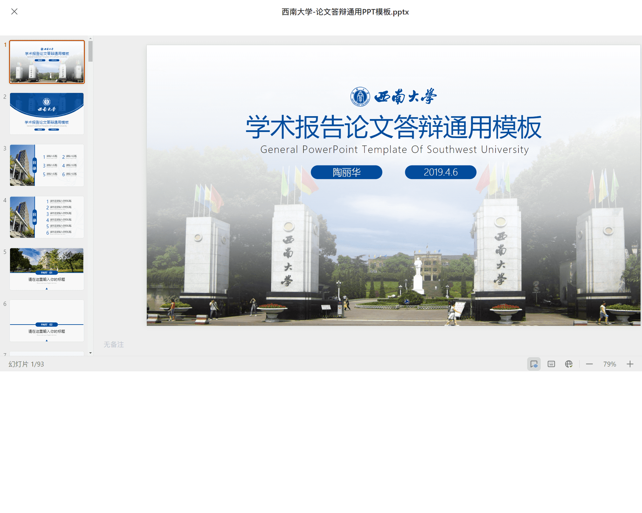Zoom in with the plus icon
Viewport: 642px width, 513px height.
click(x=630, y=364)
